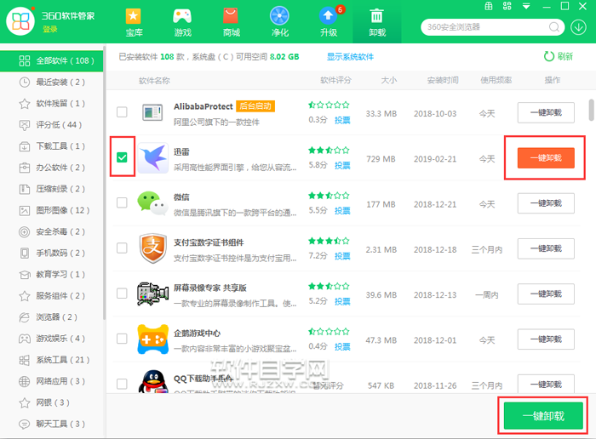This screenshot has width=596, height=439.
Task: Click the software list vertical scrollbar
Action: click(x=592, y=110)
